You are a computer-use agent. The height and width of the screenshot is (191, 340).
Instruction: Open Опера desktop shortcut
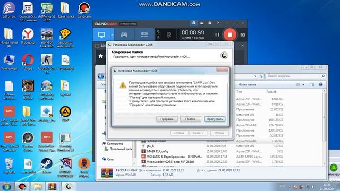[x=28, y=62]
